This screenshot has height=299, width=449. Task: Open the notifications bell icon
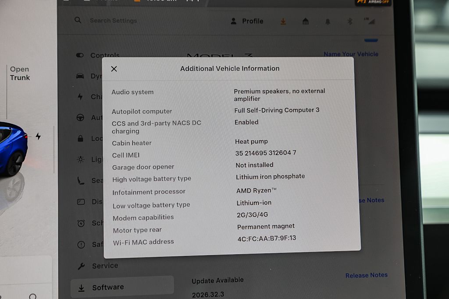pos(328,21)
